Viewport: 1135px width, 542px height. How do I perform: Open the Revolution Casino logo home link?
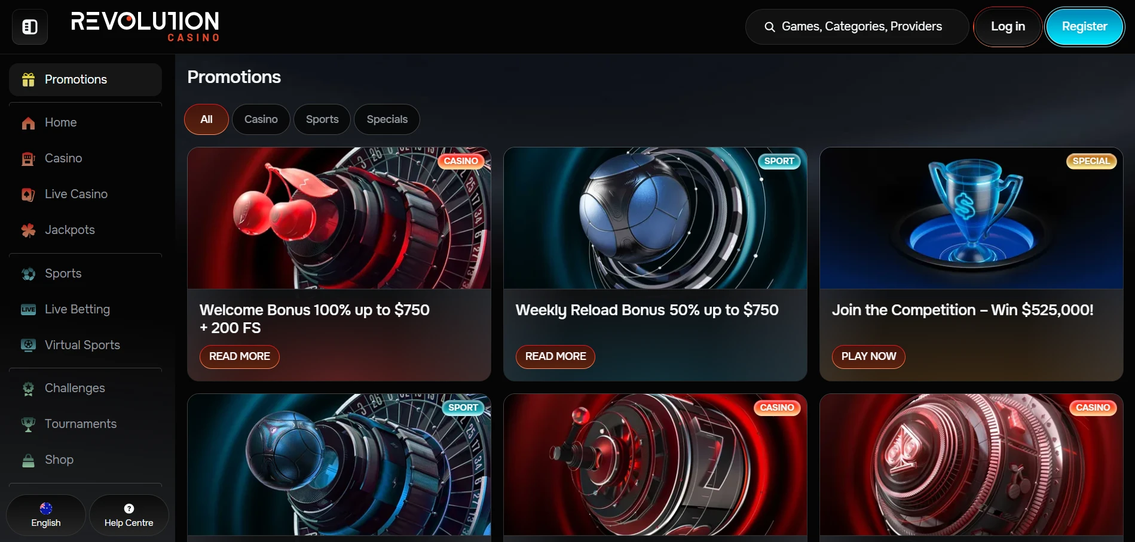(x=145, y=26)
